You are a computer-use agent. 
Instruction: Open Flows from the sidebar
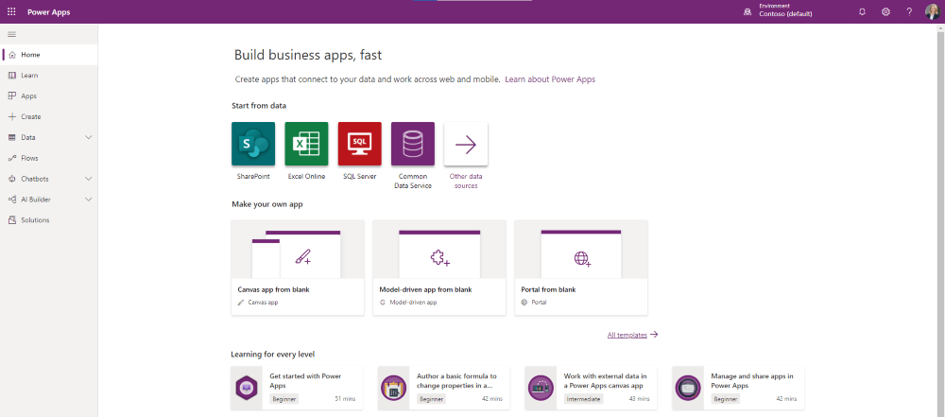pyautogui.click(x=29, y=158)
